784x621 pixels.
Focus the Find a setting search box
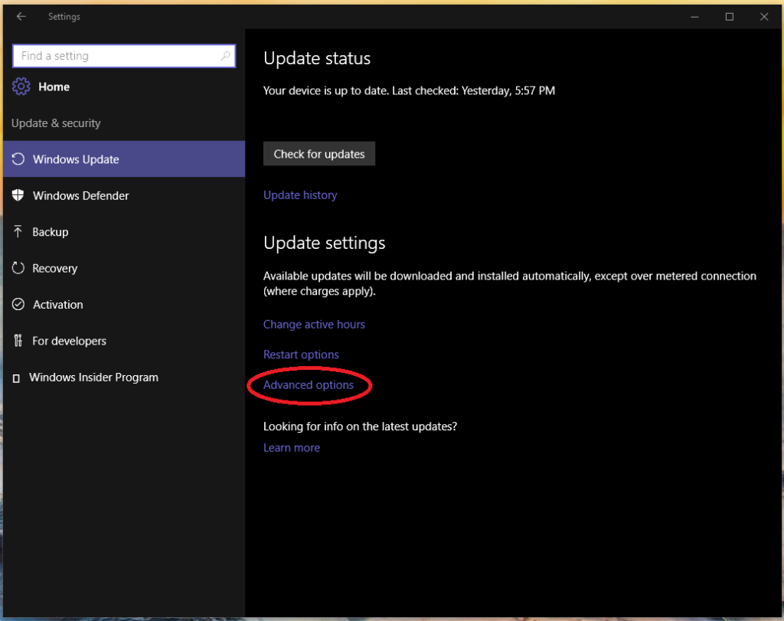pyautogui.click(x=115, y=56)
